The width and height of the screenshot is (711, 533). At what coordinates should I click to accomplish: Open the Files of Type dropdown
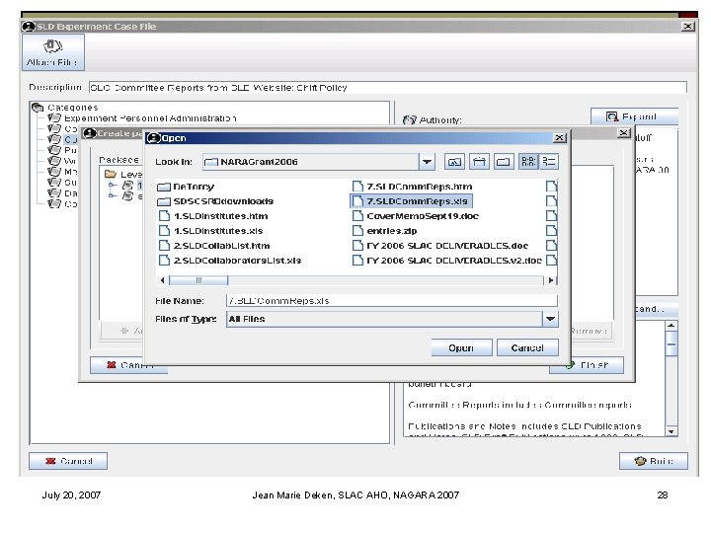[550, 319]
